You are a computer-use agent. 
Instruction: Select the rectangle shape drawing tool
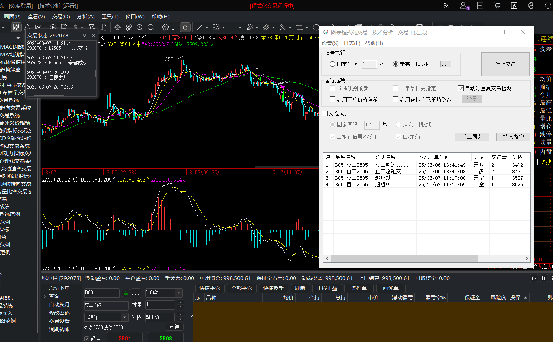coord(300,27)
